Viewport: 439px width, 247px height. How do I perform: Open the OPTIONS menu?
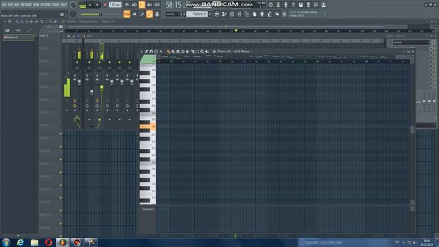click(46, 5)
